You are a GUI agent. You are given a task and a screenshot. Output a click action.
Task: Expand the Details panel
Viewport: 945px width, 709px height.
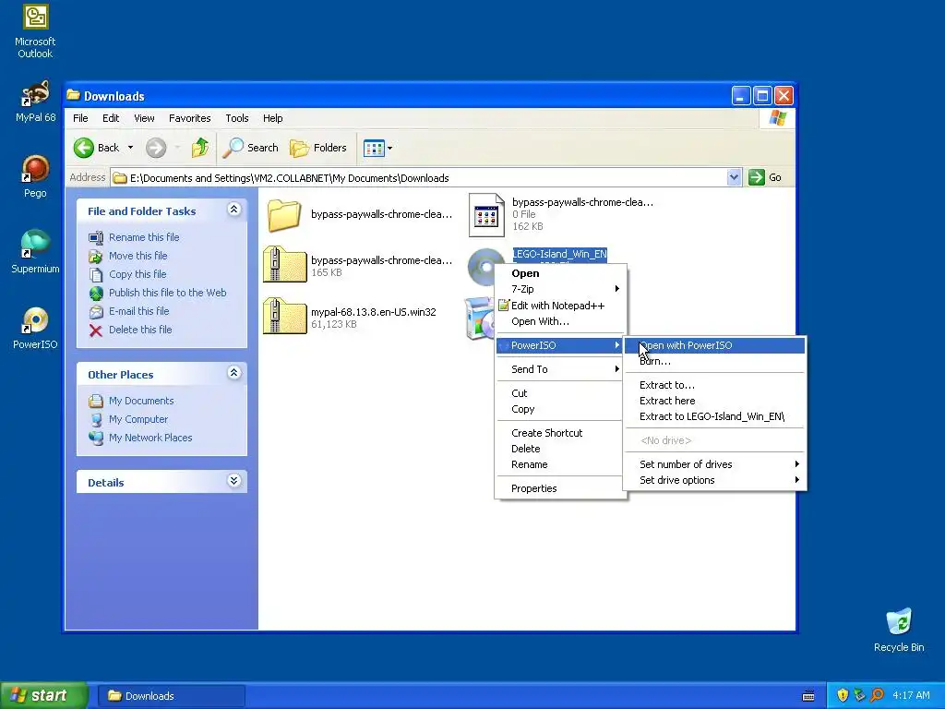(x=233, y=480)
